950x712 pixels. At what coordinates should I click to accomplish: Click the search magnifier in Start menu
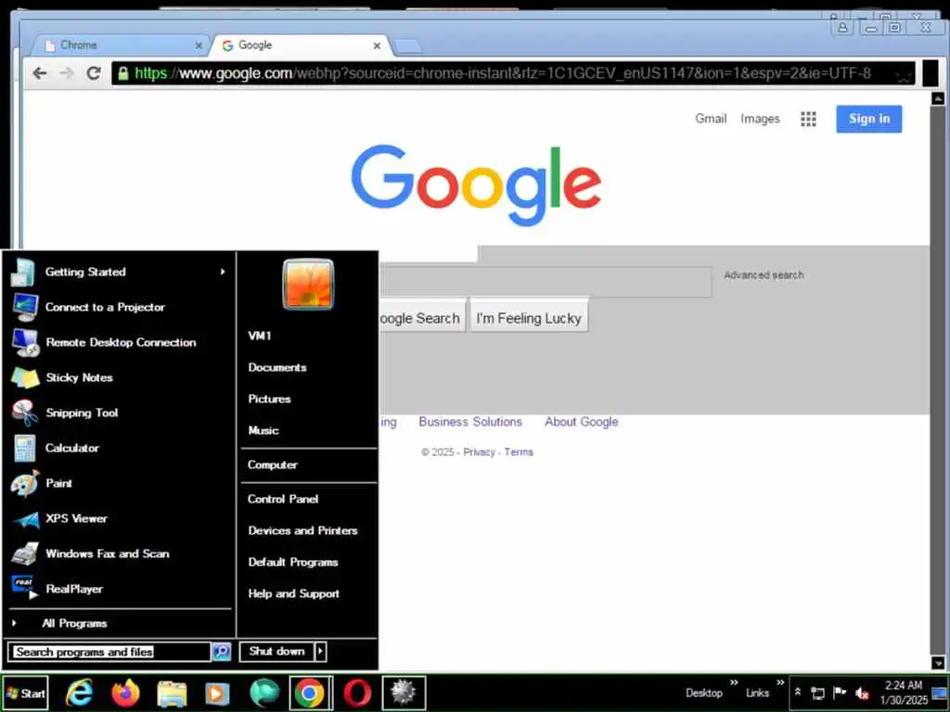click(x=222, y=652)
